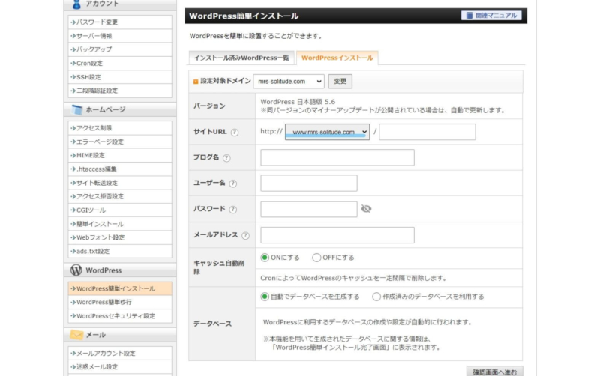Click the ブログ名 text input field

pyautogui.click(x=337, y=158)
